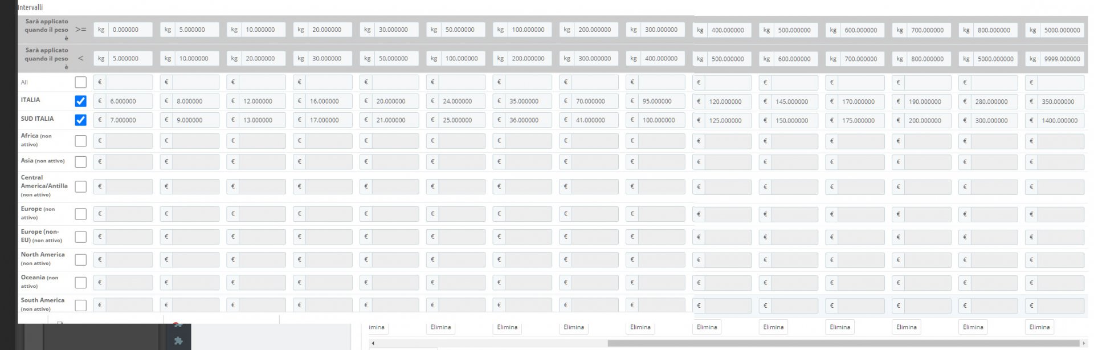Click Elimina under the 200 kg column

(x=574, y=327)
